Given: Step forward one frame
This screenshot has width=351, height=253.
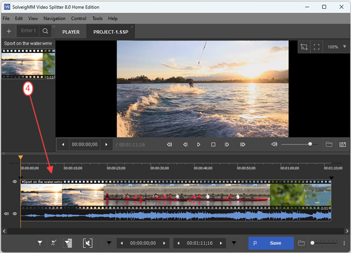Looking at the screenshot, I should (x=227, y=145).
